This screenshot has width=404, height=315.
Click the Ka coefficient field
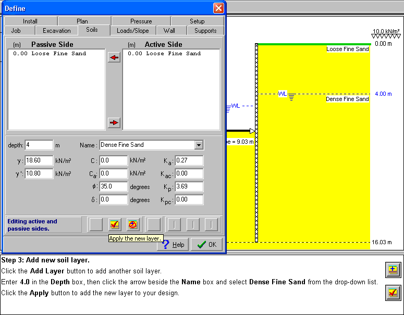pos(189,160)
